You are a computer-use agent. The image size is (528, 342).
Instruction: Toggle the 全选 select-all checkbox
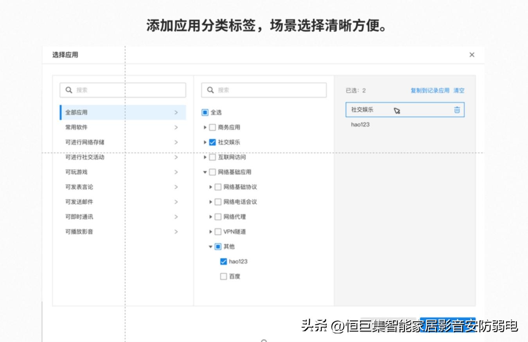(x=205, y=112)
